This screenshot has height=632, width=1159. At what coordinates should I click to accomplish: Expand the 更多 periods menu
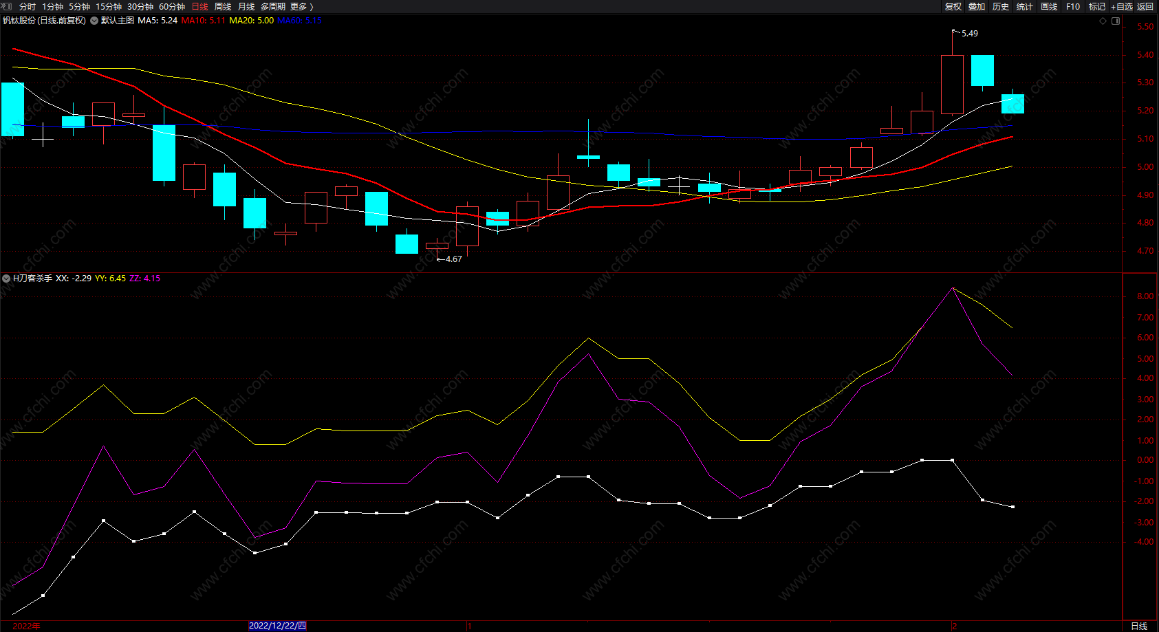301,6
